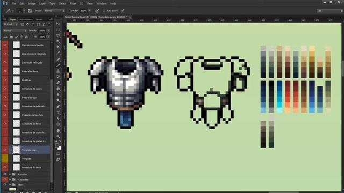Select the Lasso tool
The width and height of the screenshot is (344, 193).
58,35
